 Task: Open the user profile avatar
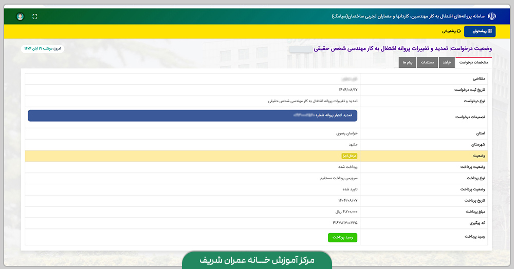20,16
